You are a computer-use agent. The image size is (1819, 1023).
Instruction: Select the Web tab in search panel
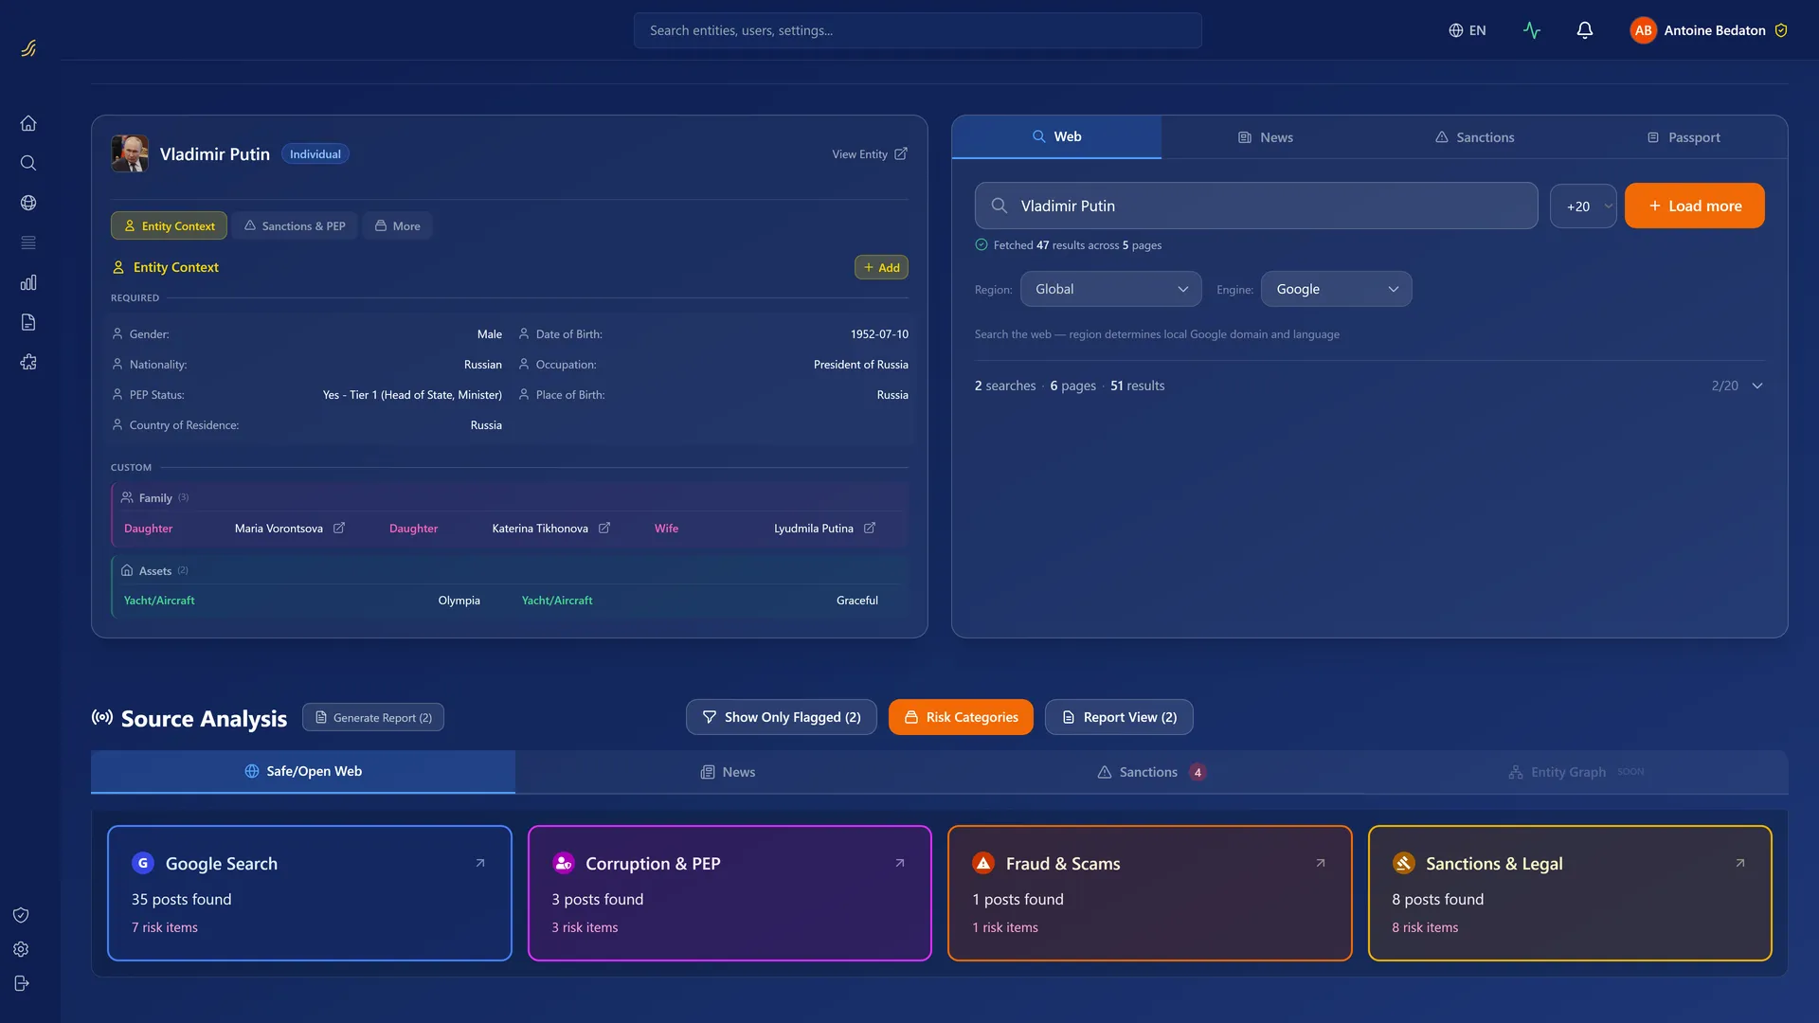point(1056,136)
